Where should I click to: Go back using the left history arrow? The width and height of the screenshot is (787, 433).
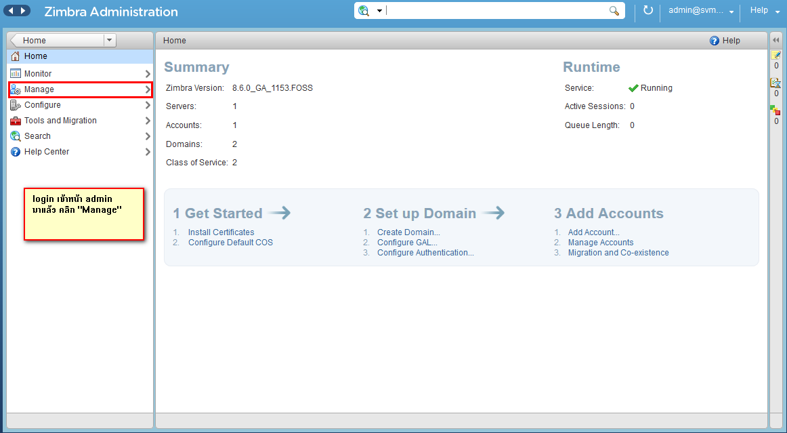11,11
